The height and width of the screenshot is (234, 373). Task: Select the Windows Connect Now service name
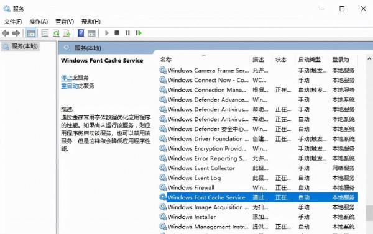(208, 80)
